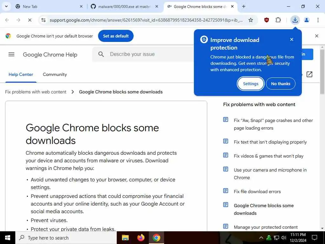Close the GitHub malware tab
The image size is (325, 244).
(157, 6)
